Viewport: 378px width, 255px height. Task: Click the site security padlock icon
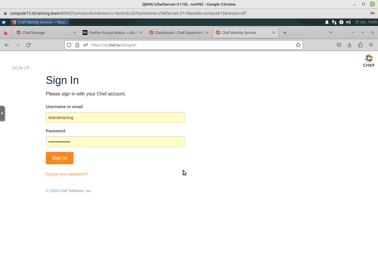click(77, 45)
